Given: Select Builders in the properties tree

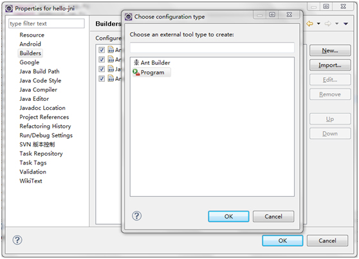Looking at the screenshot, I should 30,53.
